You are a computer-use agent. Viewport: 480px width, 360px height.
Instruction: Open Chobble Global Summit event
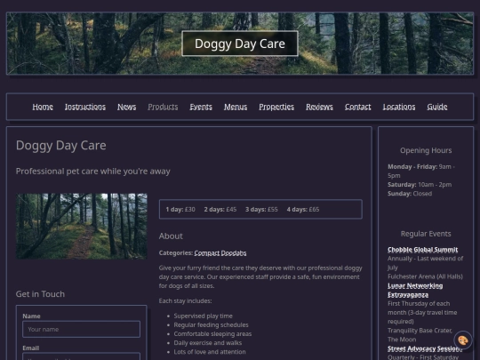[422, 250]
